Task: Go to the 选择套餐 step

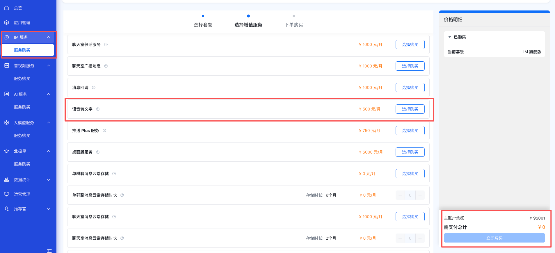Action: click(x=203, y=25)
